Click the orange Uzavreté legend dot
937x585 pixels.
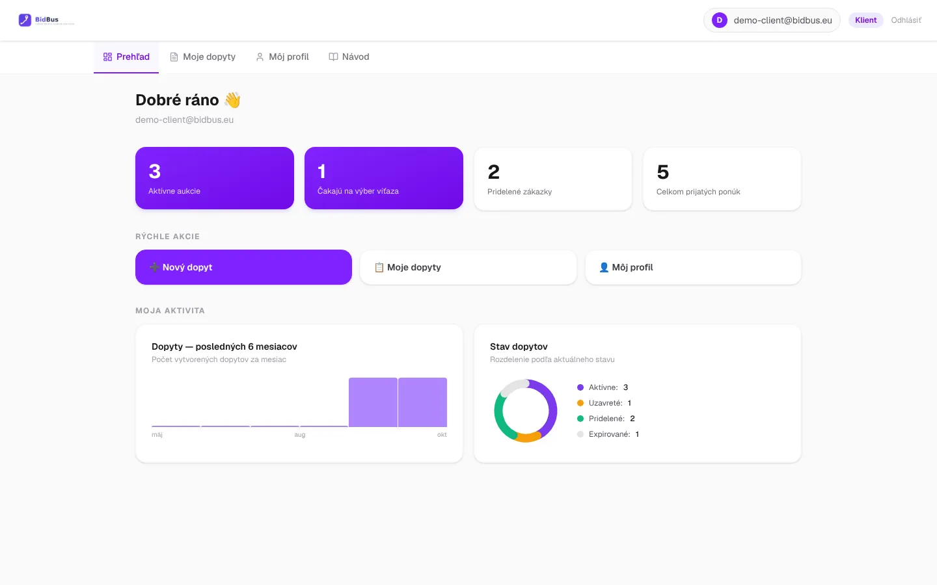(x=580, y=403)
